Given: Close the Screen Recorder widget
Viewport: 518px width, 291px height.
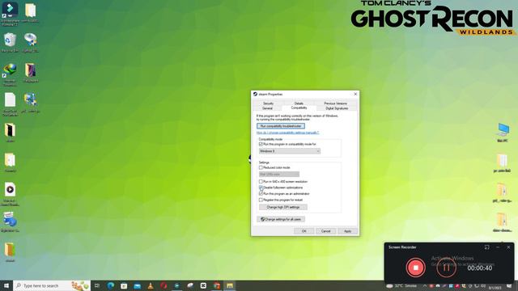Looking at the screenshot, I should [508, 247].
